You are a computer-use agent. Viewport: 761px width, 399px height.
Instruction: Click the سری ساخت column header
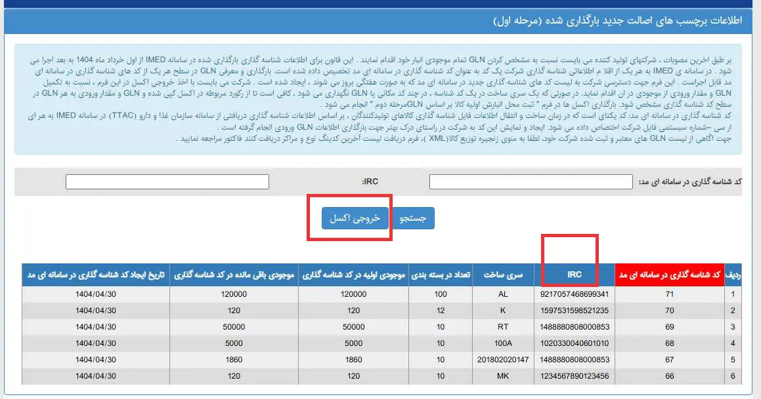[x=503, y=275]
